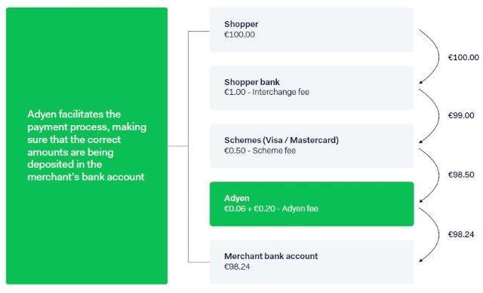483x293 pixels.
Task: Click the Schemes (Visa / Mastercard) box
Action: pyautogui.click(x=312, y=145)
